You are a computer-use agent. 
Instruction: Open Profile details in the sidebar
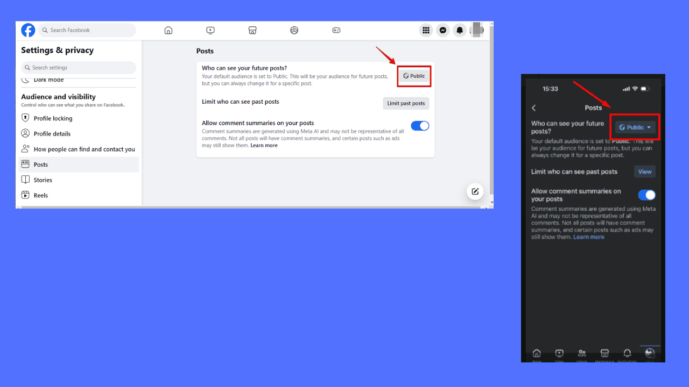click(79, 134)
